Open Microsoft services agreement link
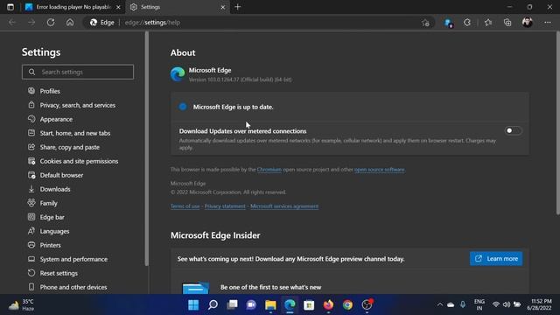560x315 pixels. point(284,206)
